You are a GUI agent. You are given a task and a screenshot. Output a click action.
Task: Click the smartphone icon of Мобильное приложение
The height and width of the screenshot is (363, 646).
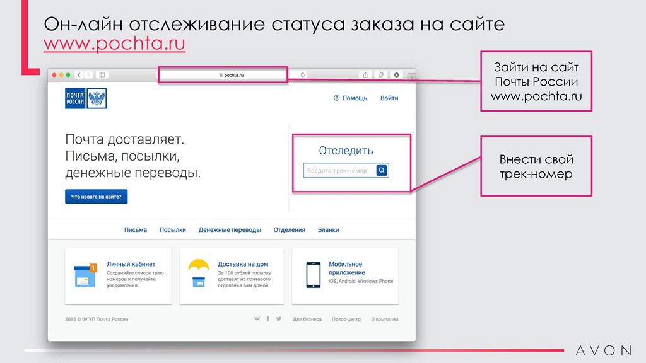313,275
